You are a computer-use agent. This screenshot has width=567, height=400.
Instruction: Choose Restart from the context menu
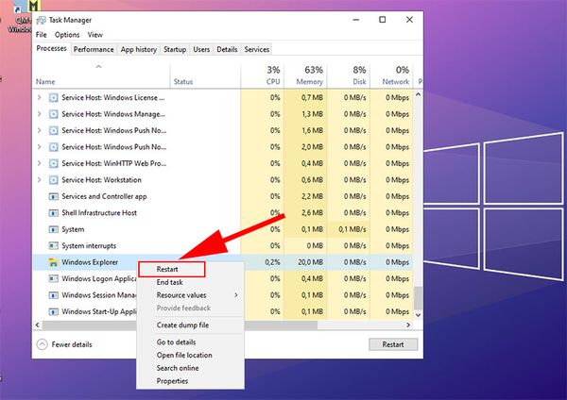point(167,269)
